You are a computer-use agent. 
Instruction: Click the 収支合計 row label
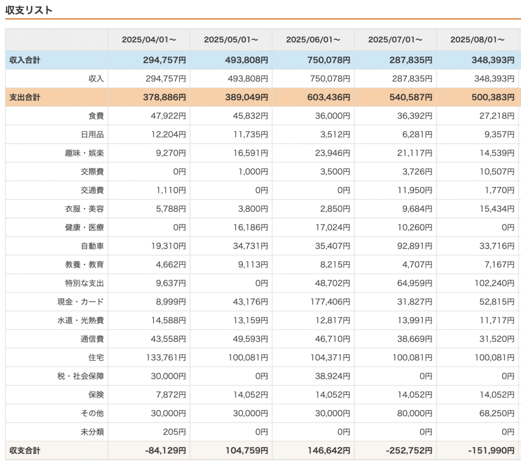pos(25,451)
